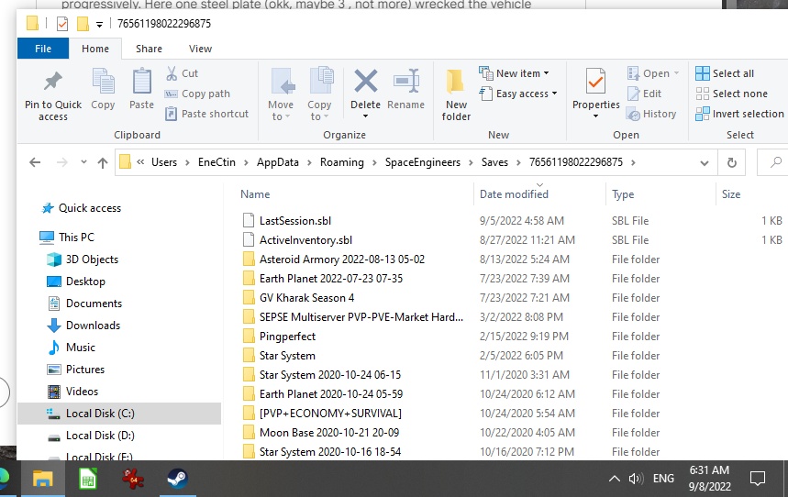Click the Refresh button beside address bar
The width and height of the screenshot is (788, 497).
pos(732,162)
